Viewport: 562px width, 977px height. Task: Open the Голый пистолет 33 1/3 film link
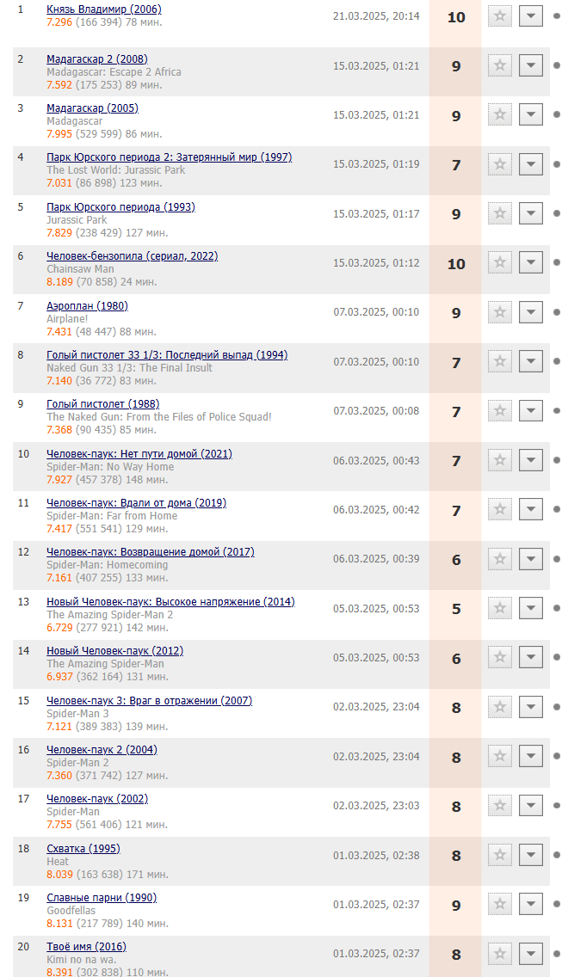[167, 355]
